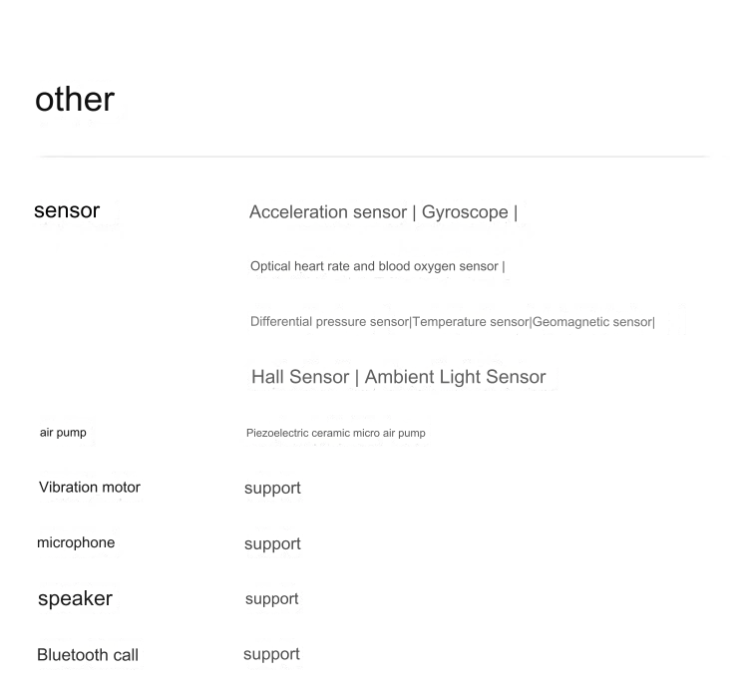Click 'Acceleration sensor | Gyroscope' text
Image resolution: width=748 pixels, height=686 pixels.
tap(379, 211)
